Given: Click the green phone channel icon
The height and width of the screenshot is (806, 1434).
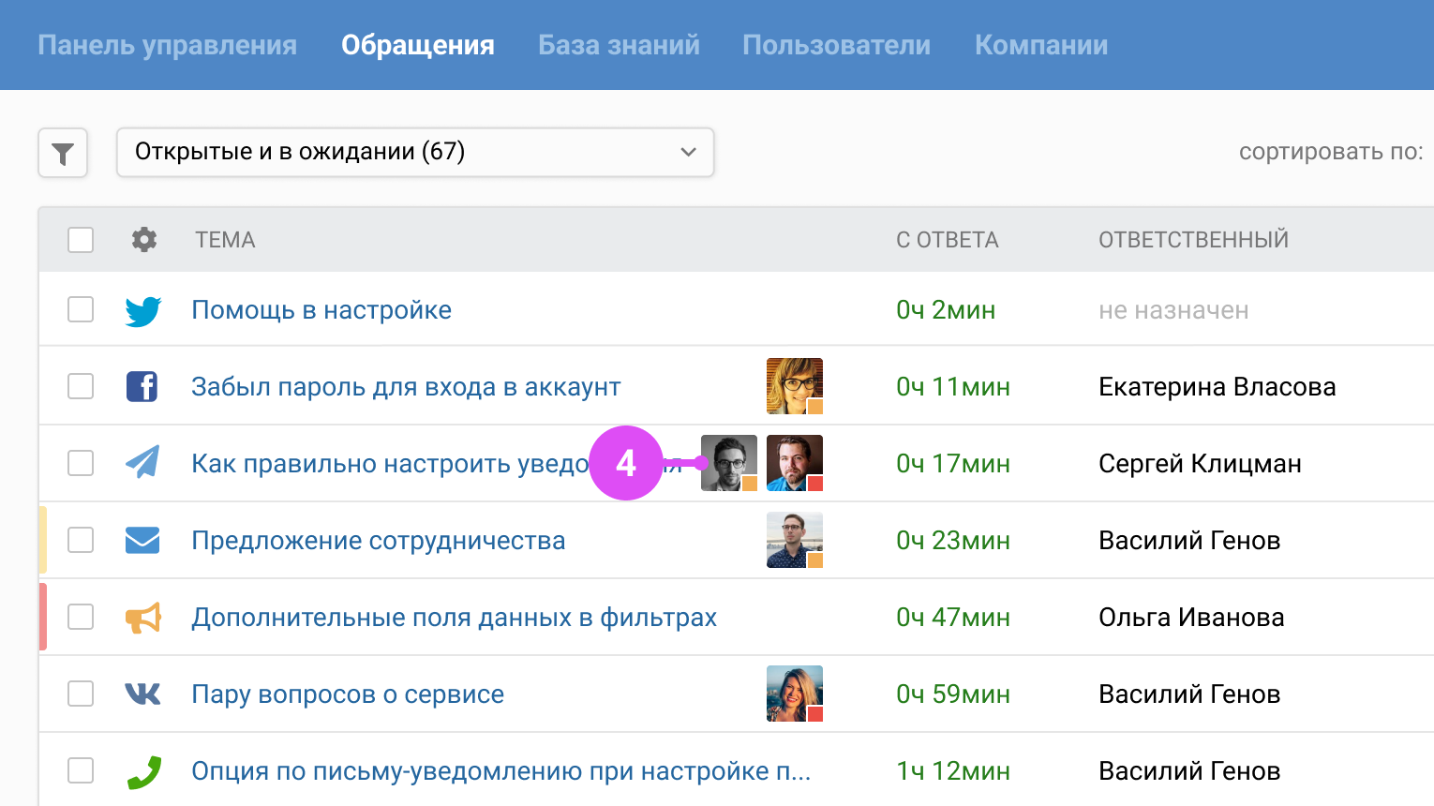Looking at the screenshot, I should tap(143, 771).
